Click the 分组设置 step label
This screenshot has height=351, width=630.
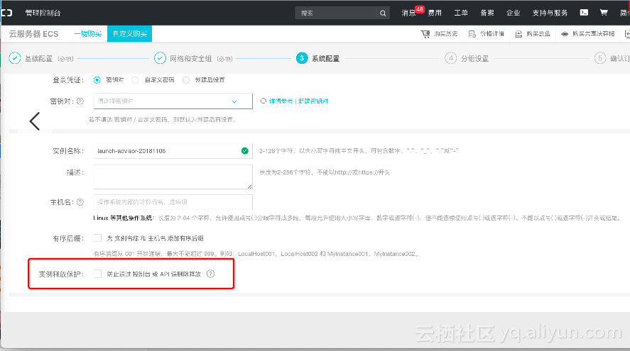point(474,59)
